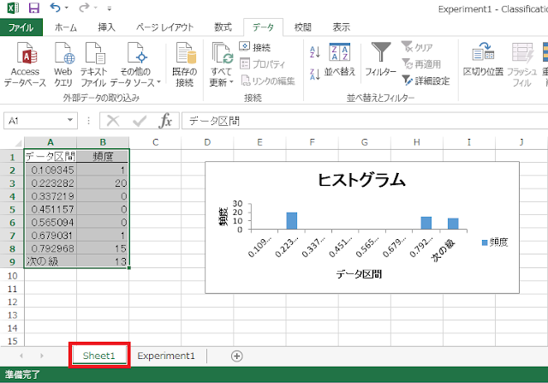Save the workbook using the floppy icon
Screen dimensions: 548x383
pyautogui.click(x=33, y=8)
